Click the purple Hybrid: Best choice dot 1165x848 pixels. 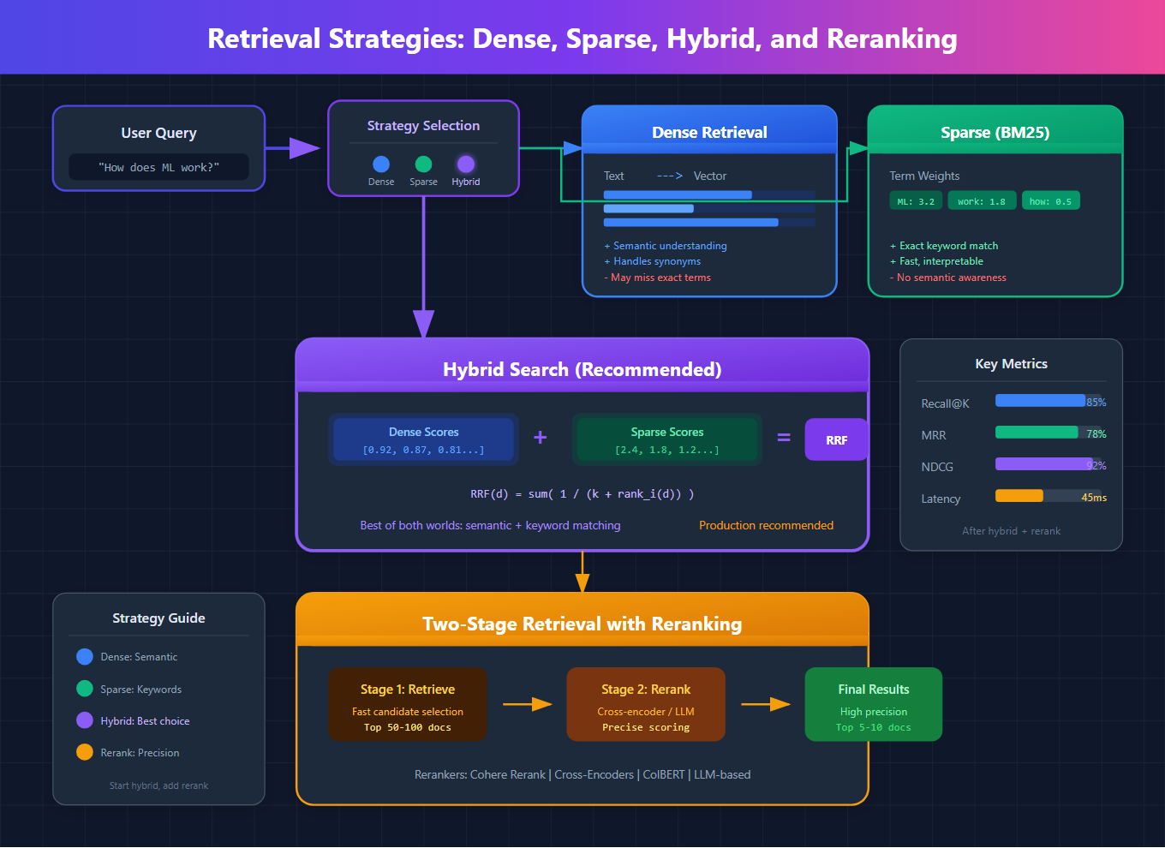85,720
